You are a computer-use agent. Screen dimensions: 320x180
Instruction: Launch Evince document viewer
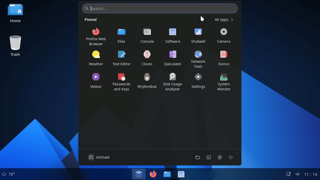tap(224, 55)
